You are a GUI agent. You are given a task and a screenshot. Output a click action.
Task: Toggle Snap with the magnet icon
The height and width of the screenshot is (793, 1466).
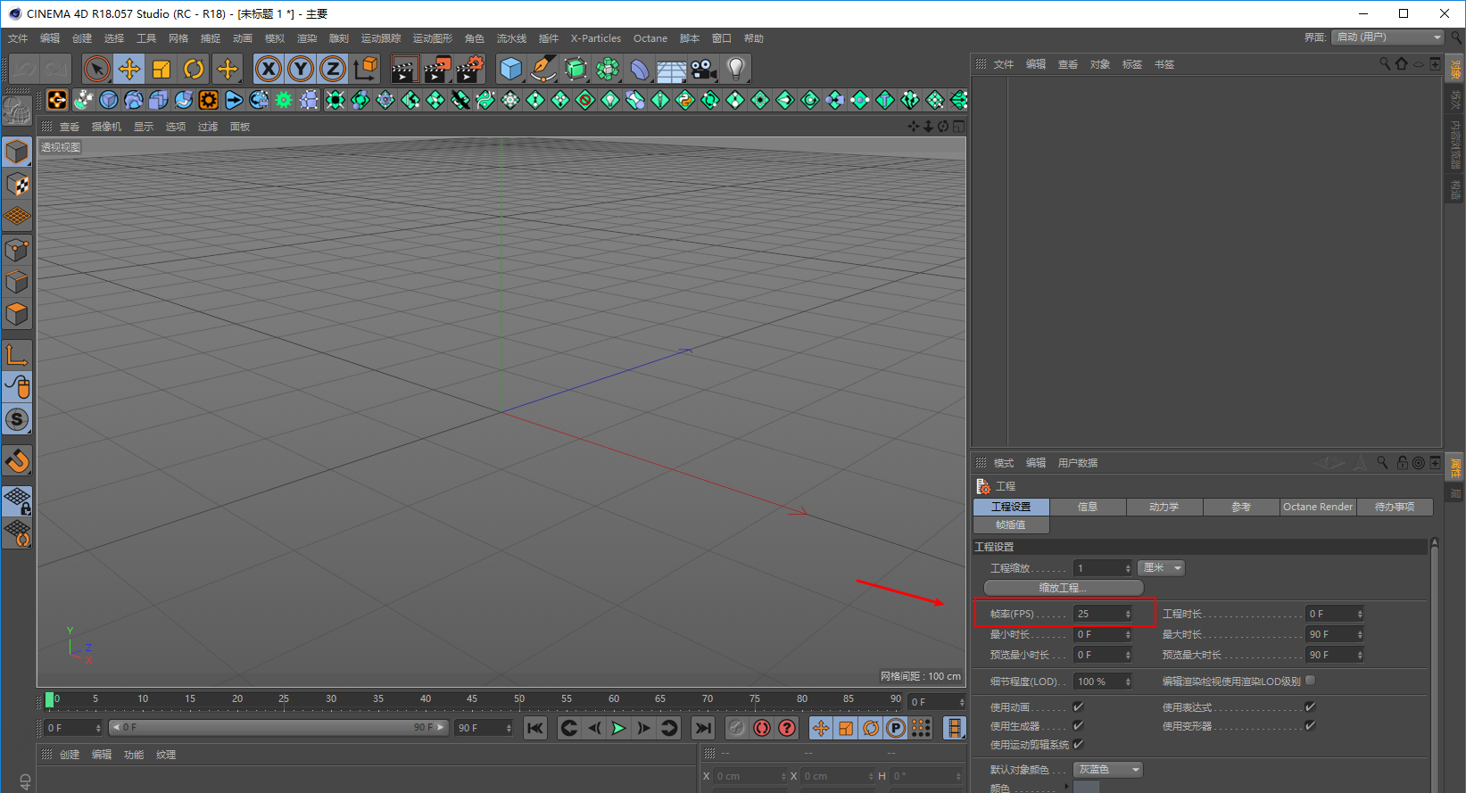point(17,461)
